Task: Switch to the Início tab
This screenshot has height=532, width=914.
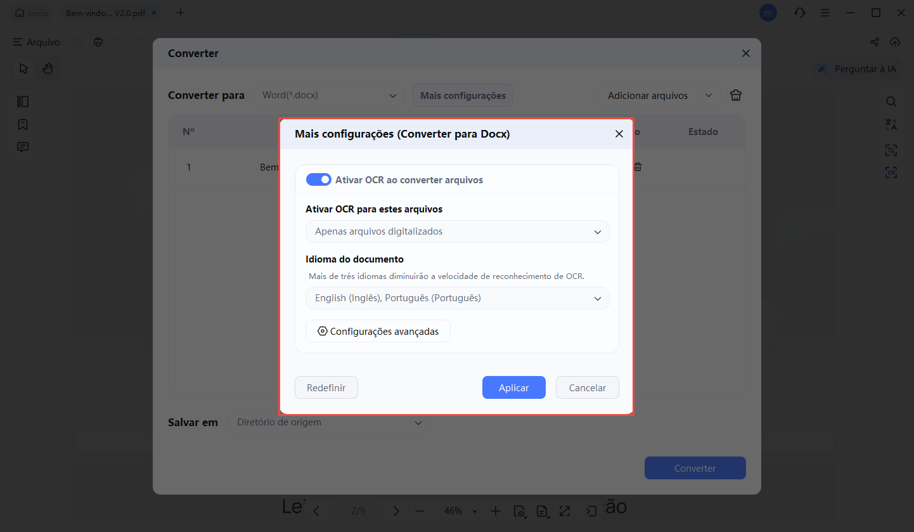Action: (x=31, y=12)
